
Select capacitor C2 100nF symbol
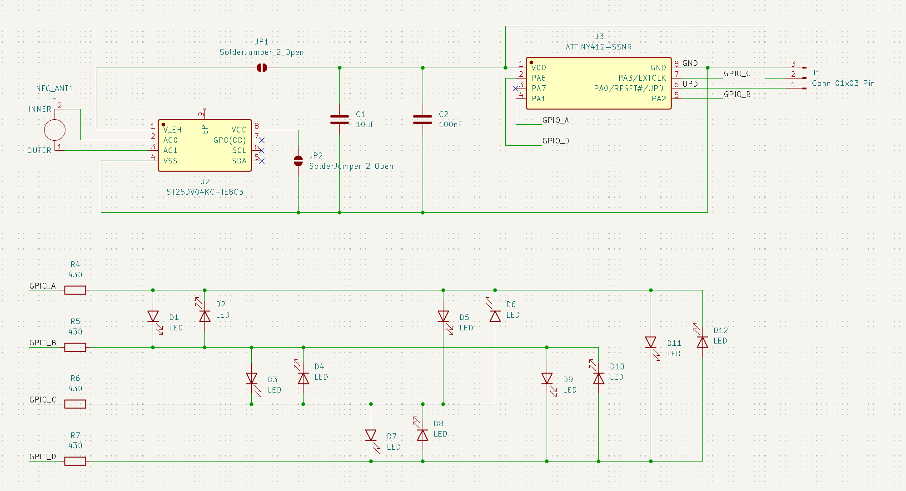[423, 119]
